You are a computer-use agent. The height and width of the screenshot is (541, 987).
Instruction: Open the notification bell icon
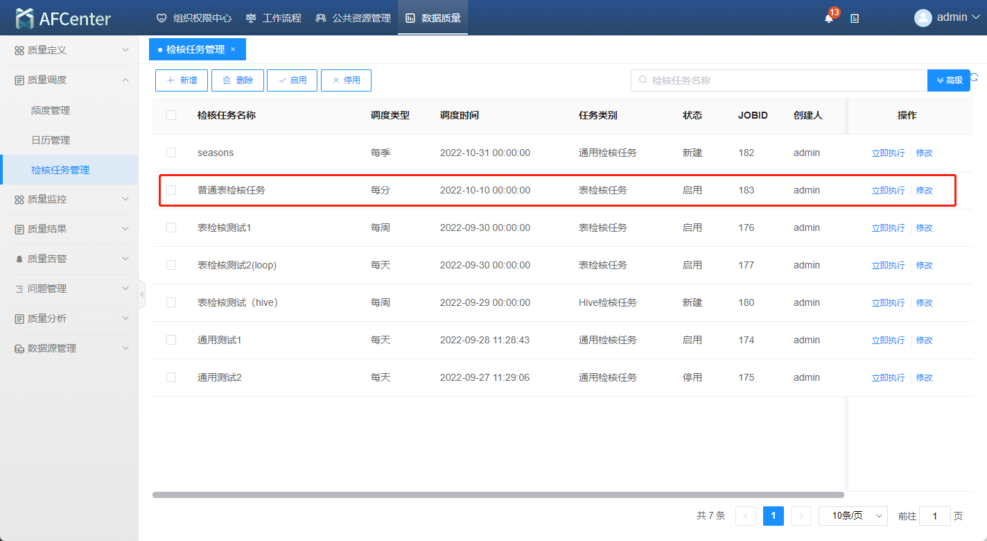point(828,19)
